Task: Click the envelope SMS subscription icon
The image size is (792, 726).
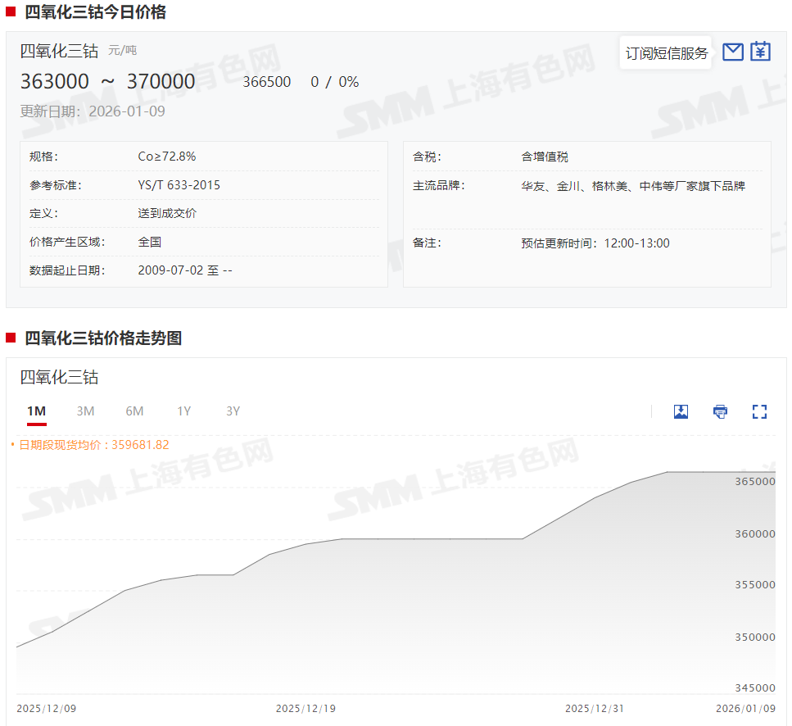Action: pyautogui.click(x=733, y=52)
